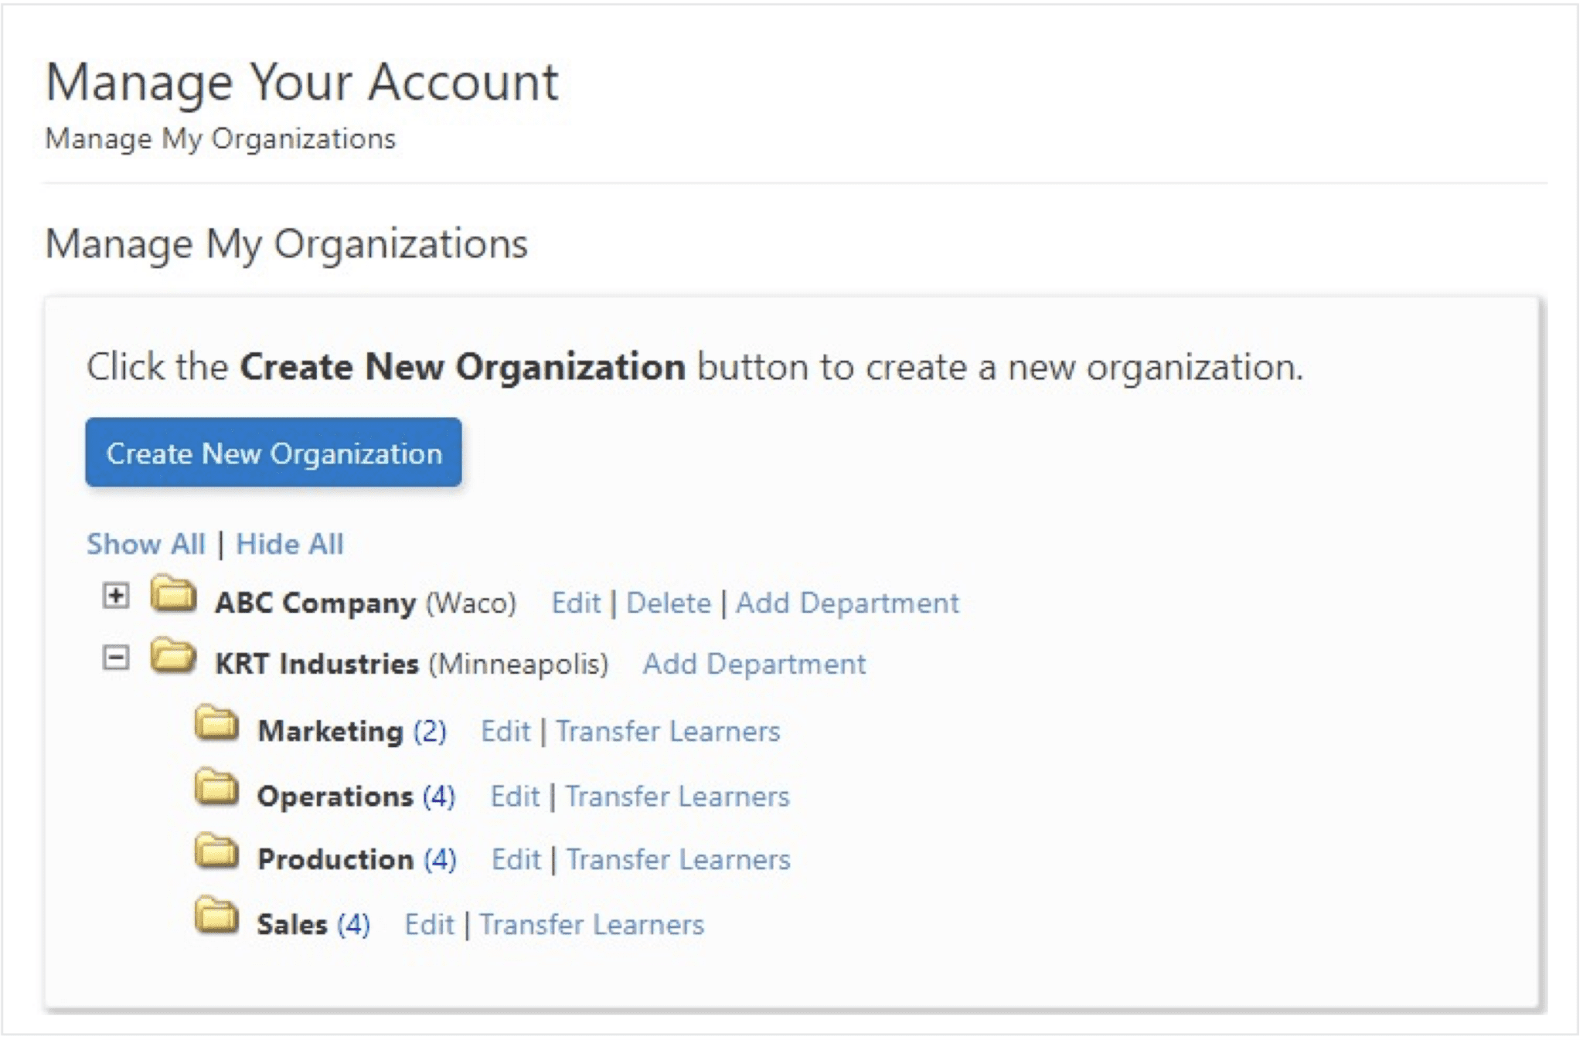Add a department to KRT Industries
The width and height of the screenshot is (1583, 1040).
(x=755, y=663)
